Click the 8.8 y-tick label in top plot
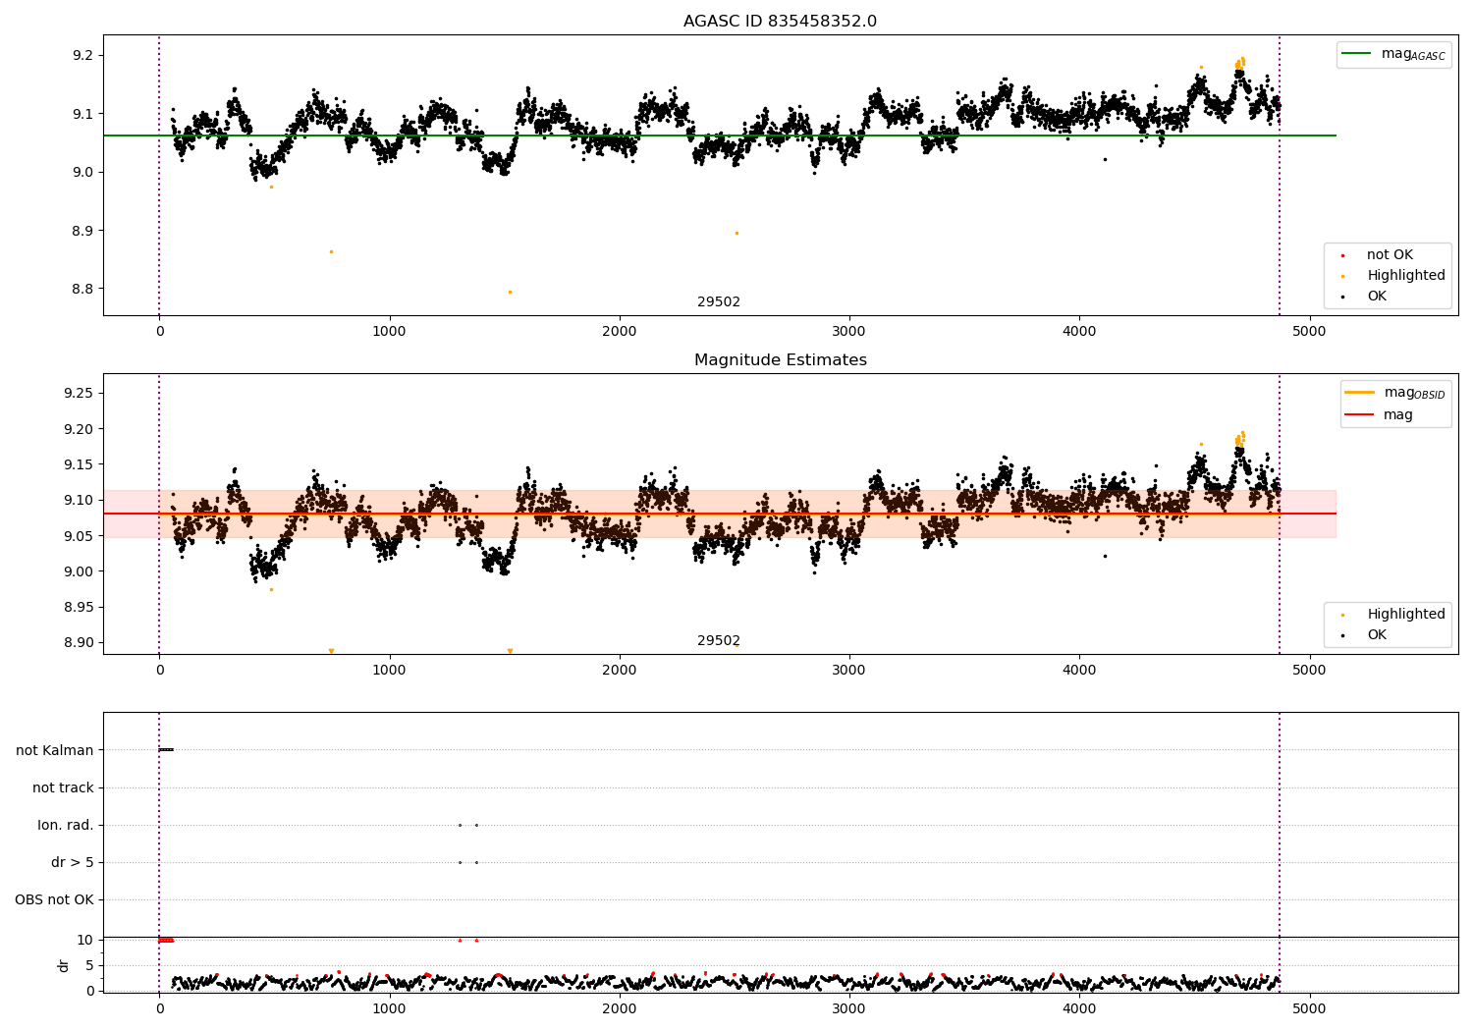Image resolution: width=1473 pixels, height=1031 pixels. coord(82,289)
